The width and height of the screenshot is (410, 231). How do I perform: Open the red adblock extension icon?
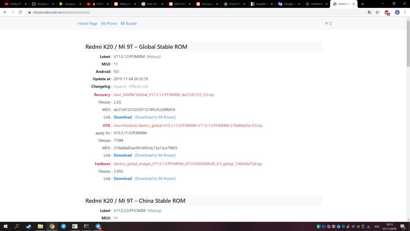(387, 13)
